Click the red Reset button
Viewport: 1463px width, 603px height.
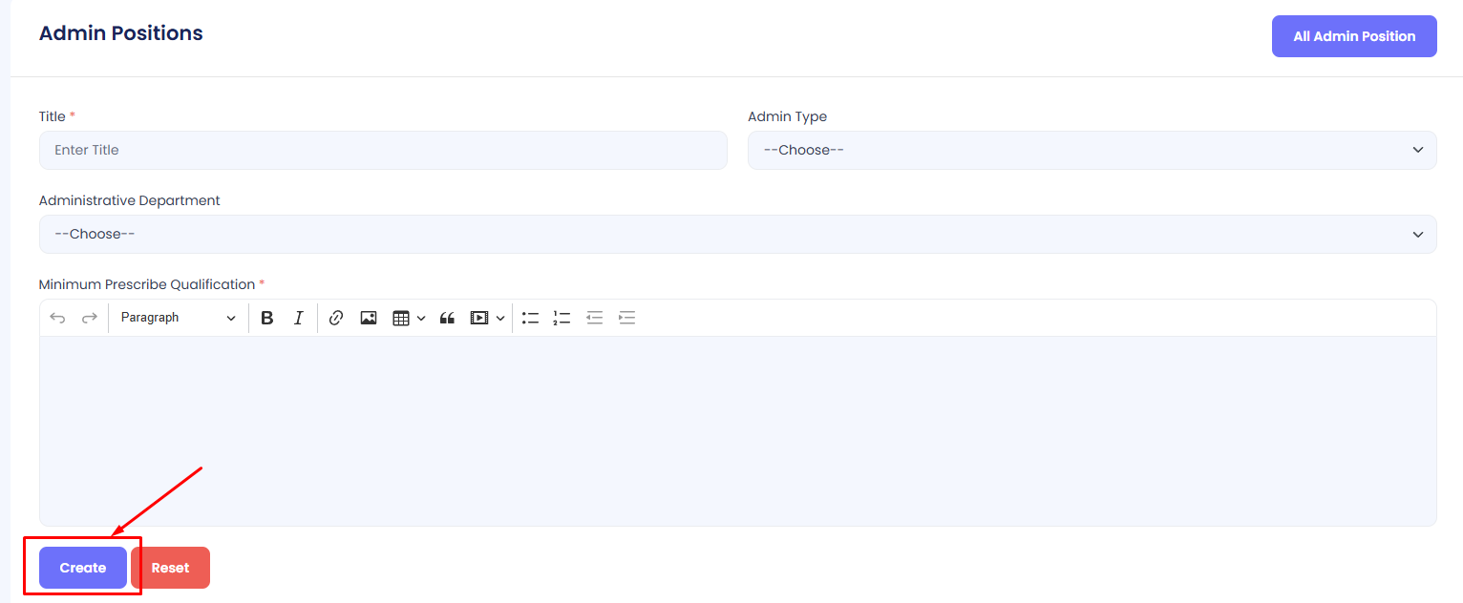coord(170,568)
